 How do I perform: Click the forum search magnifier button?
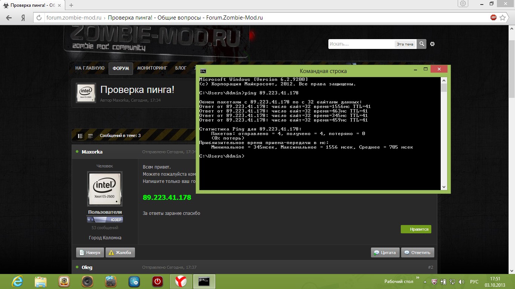pos(422,44)
